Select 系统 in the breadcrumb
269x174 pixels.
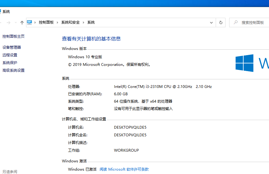(91, 22)
